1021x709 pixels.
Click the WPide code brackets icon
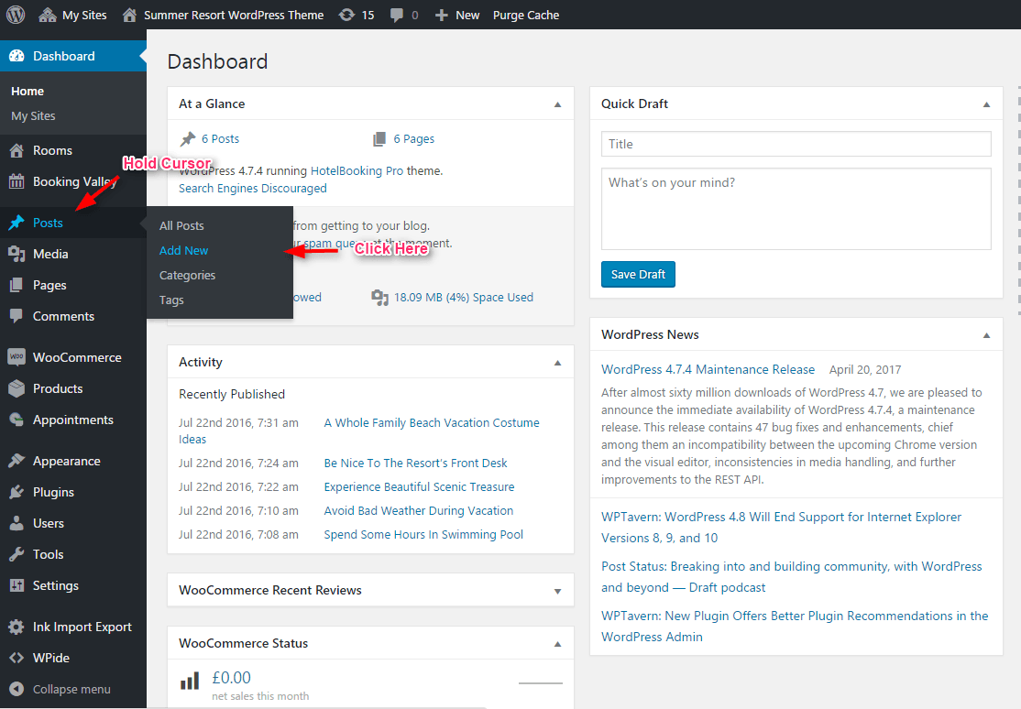(16, 658)
